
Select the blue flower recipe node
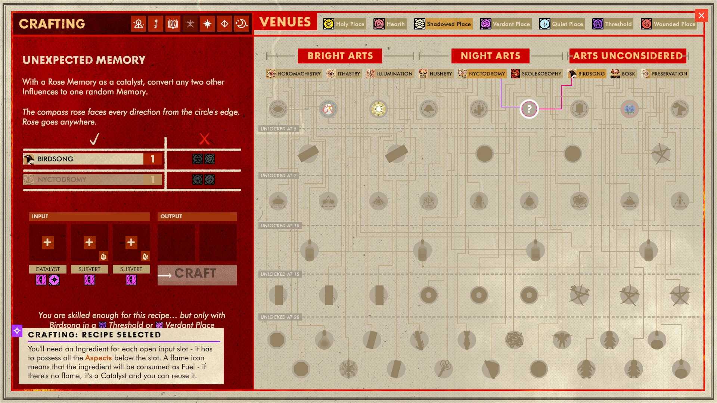coord(630,109)
